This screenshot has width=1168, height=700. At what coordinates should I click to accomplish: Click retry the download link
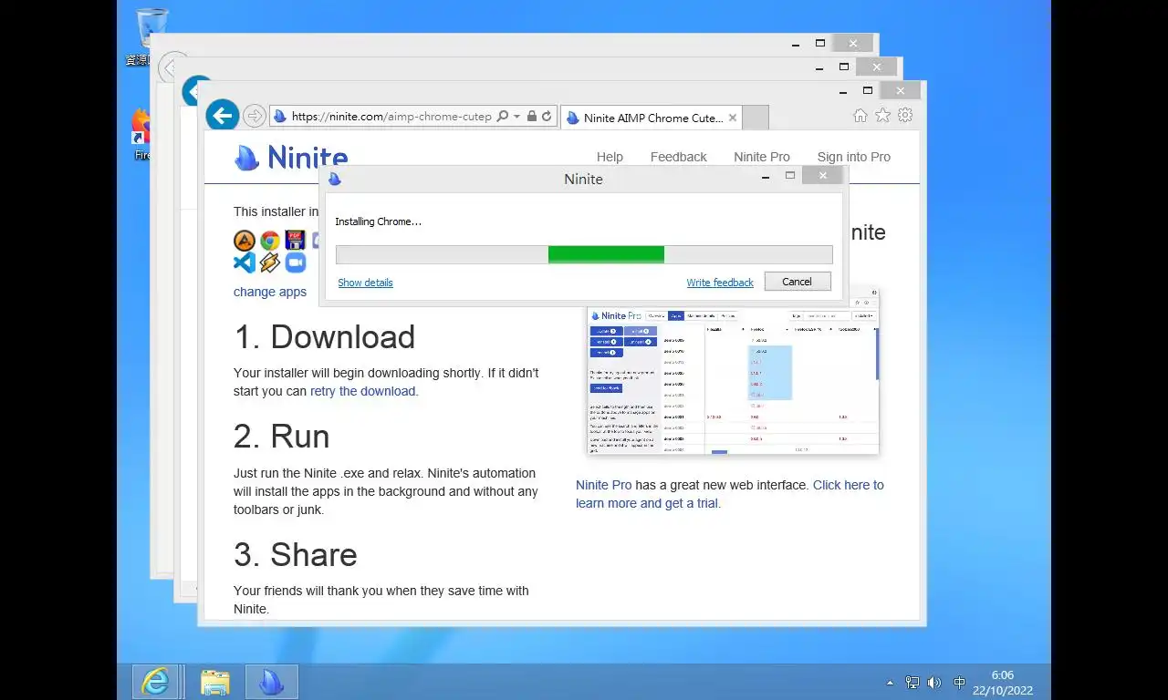(x=362, y=391)
